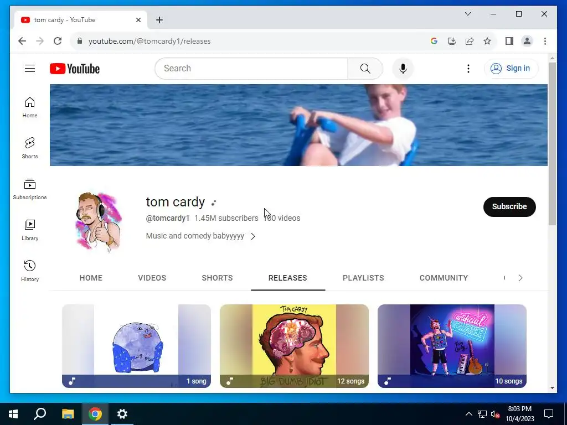Click the tom cardy channel avatar

pos(99,221)
